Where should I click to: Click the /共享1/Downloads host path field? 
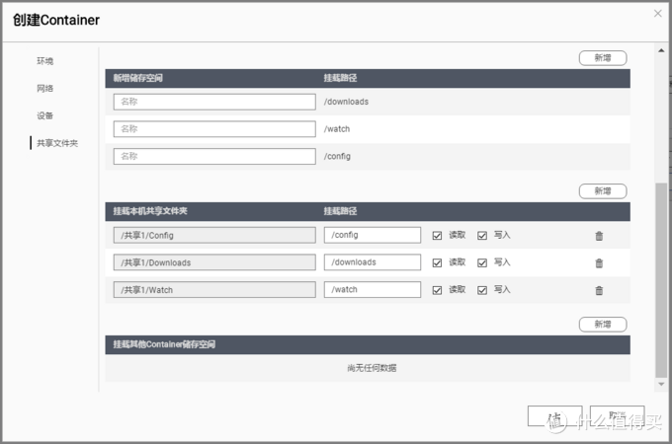coord(214,262)
